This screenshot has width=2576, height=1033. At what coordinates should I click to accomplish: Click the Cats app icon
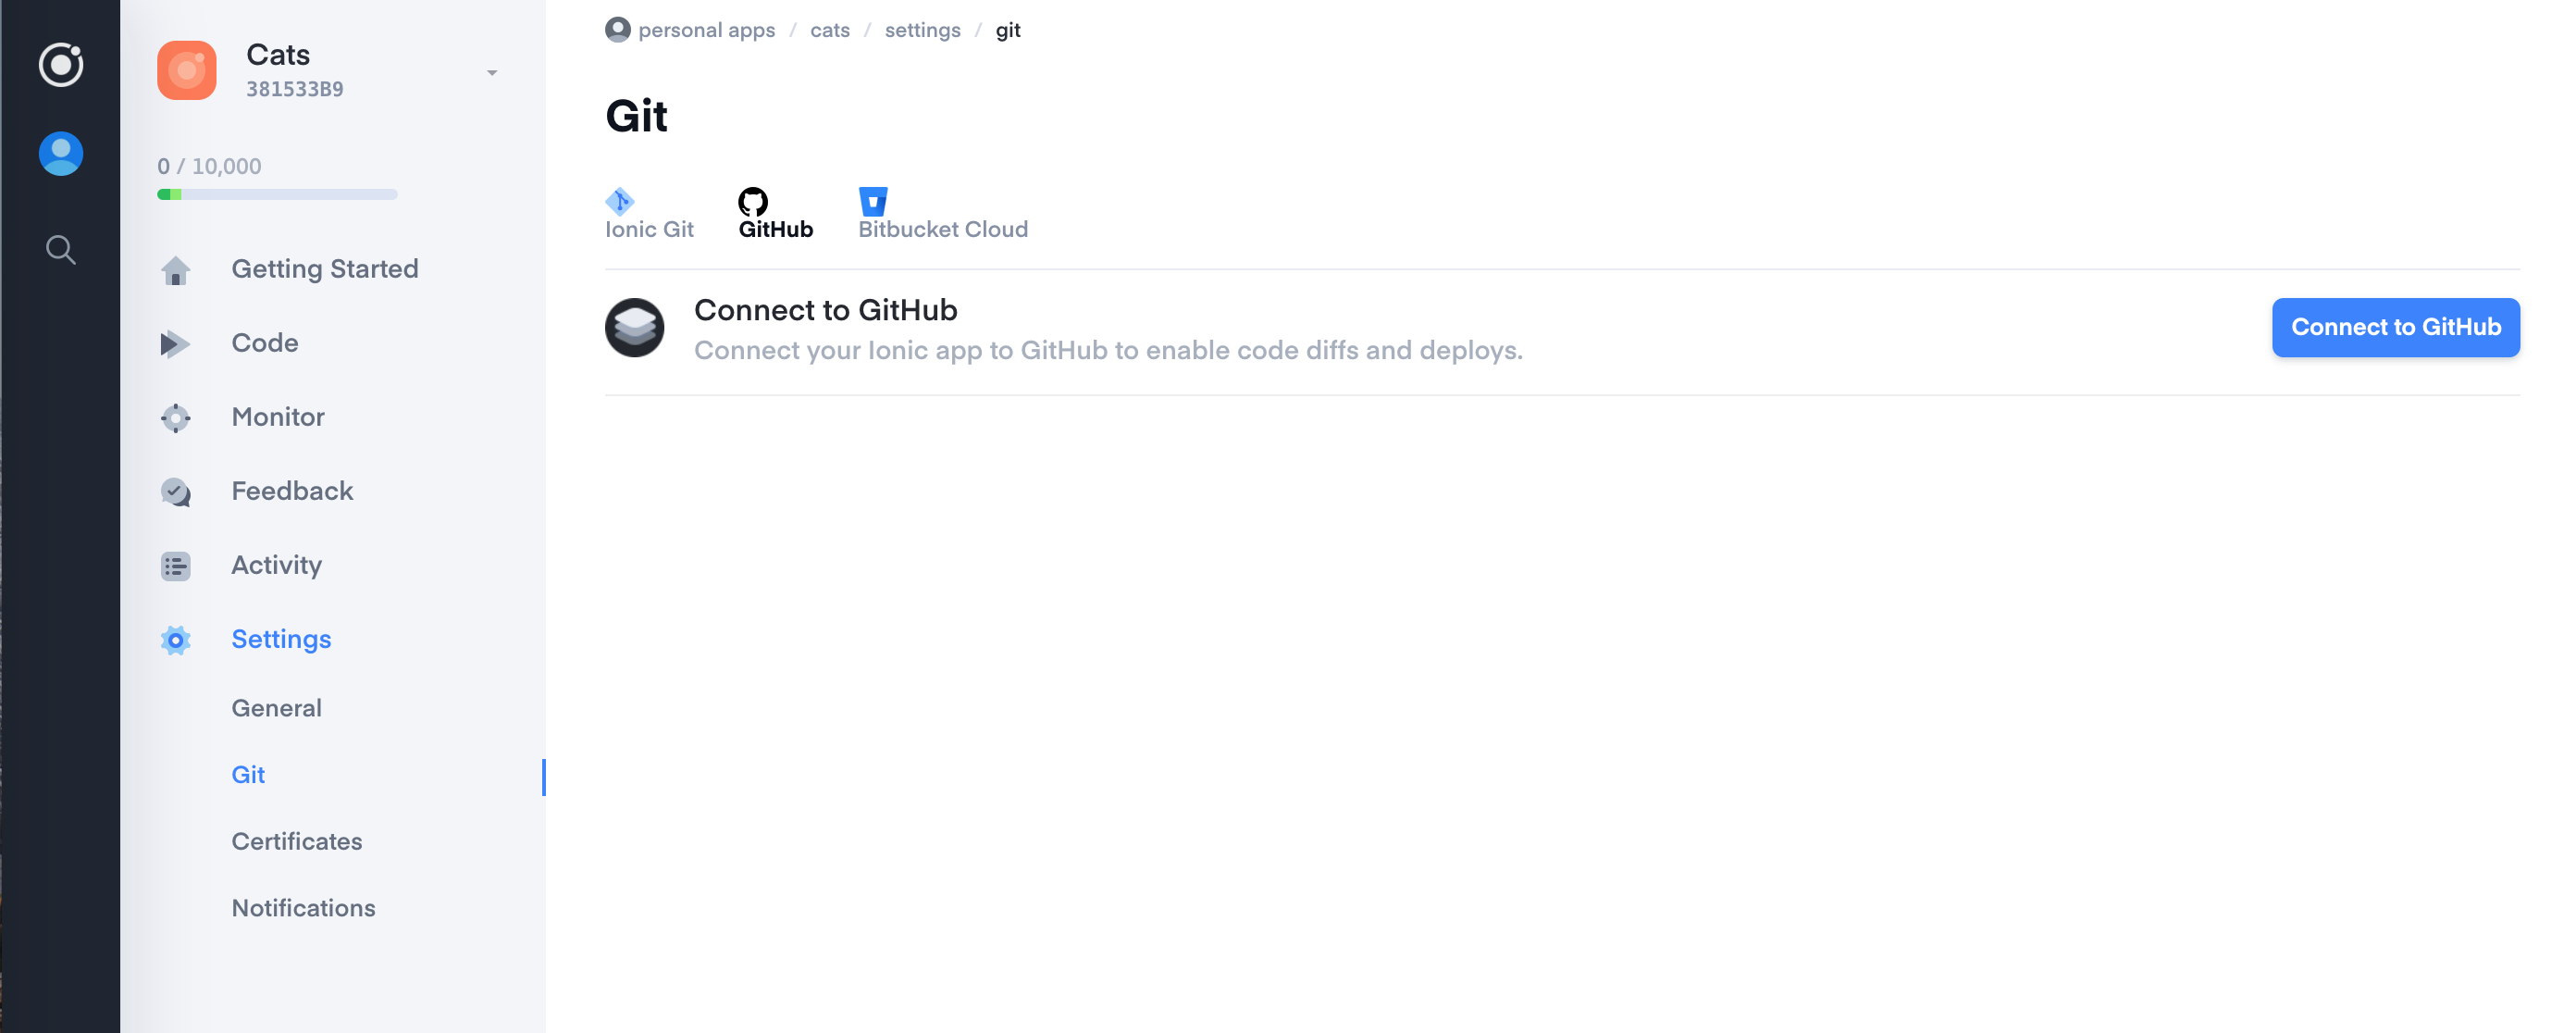pos(186,70)
